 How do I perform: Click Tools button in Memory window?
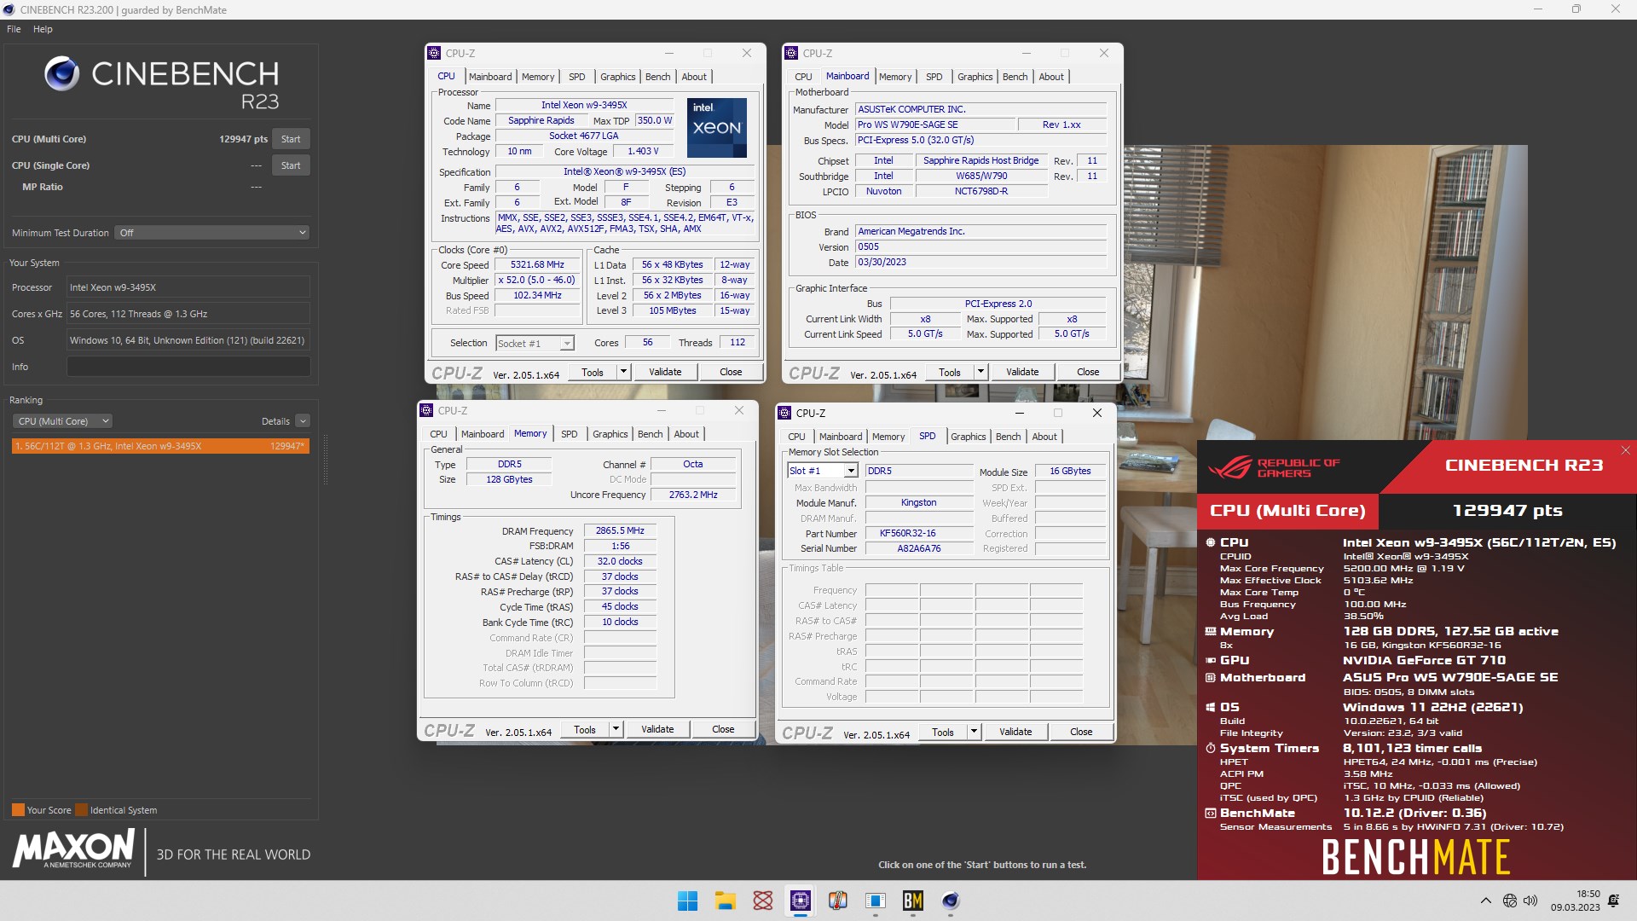[x=585, y=729]
